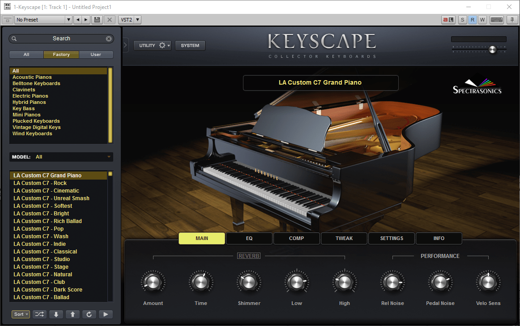Select the User filter button
The image size is (520, 326).
(x=96, y=55)
